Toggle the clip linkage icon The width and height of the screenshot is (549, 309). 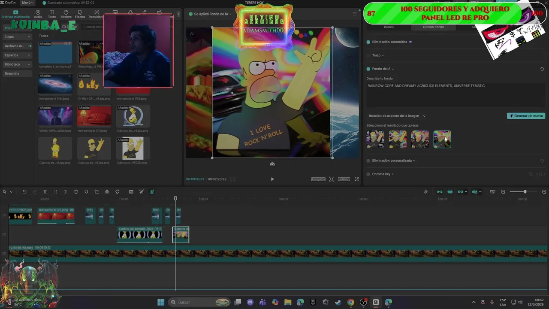(x=460, y=192)
